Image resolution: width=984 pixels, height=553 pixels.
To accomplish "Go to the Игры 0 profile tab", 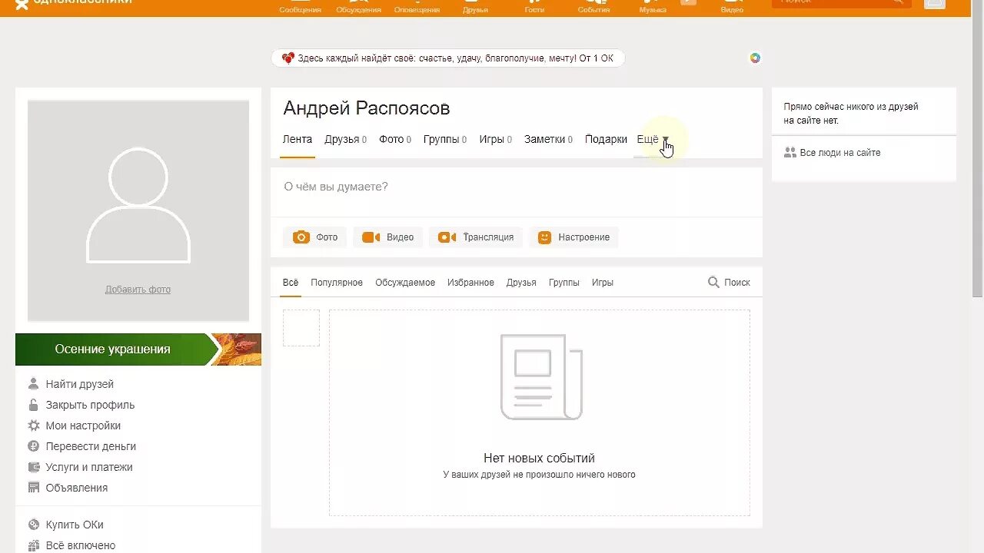I will (496, 140).
